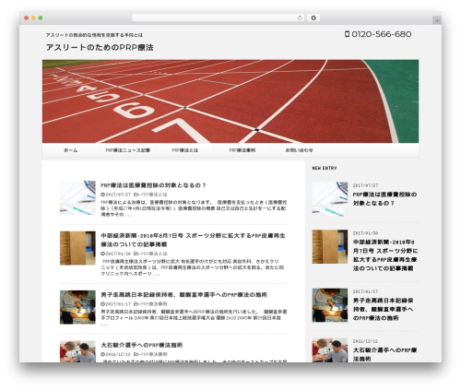The width and height of the screenshot is (461, 390).
Task: Click the running track header banner
Action: pos(230,101)
